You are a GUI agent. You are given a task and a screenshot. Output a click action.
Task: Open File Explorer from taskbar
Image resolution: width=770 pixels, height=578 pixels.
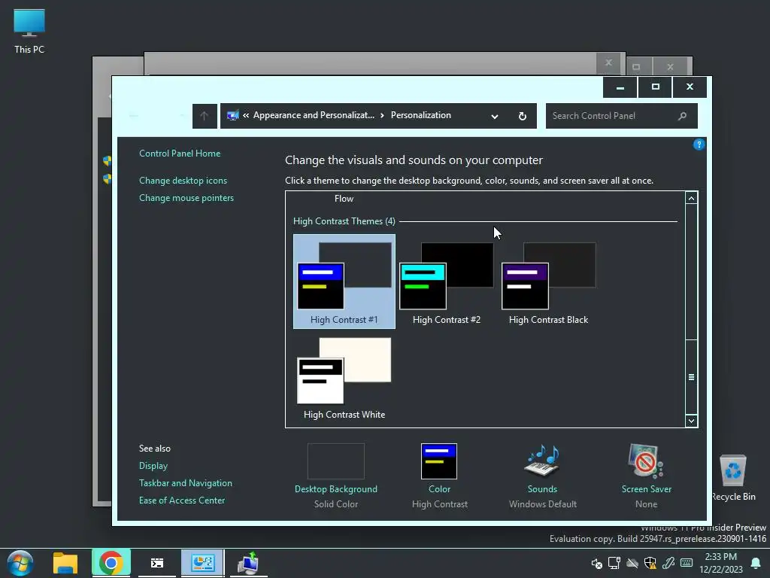point(65,563)
